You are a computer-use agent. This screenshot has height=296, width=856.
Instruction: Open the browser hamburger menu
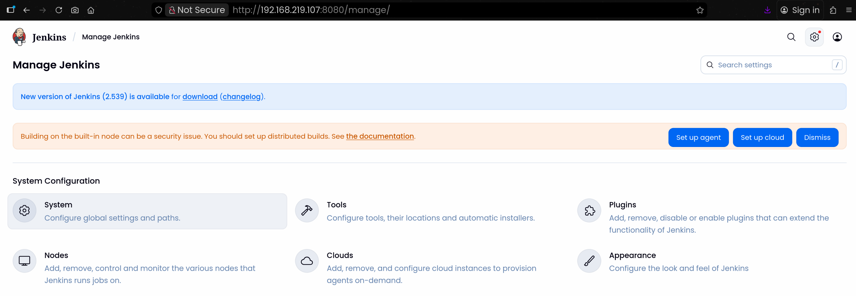(x=849, y=10)
